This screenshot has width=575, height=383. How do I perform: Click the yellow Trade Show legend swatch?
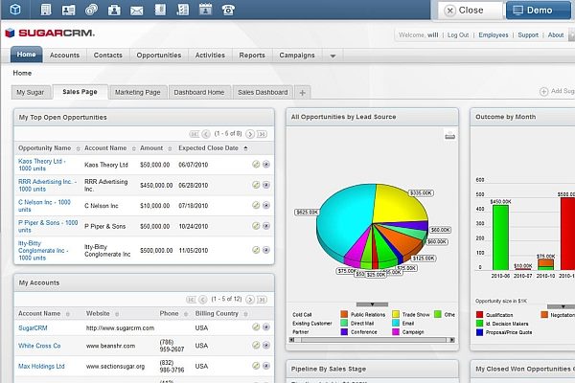(396, 314)
